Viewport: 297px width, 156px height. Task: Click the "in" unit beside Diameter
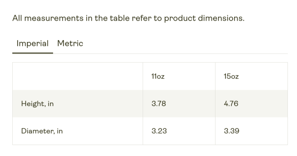pos(60,131)
